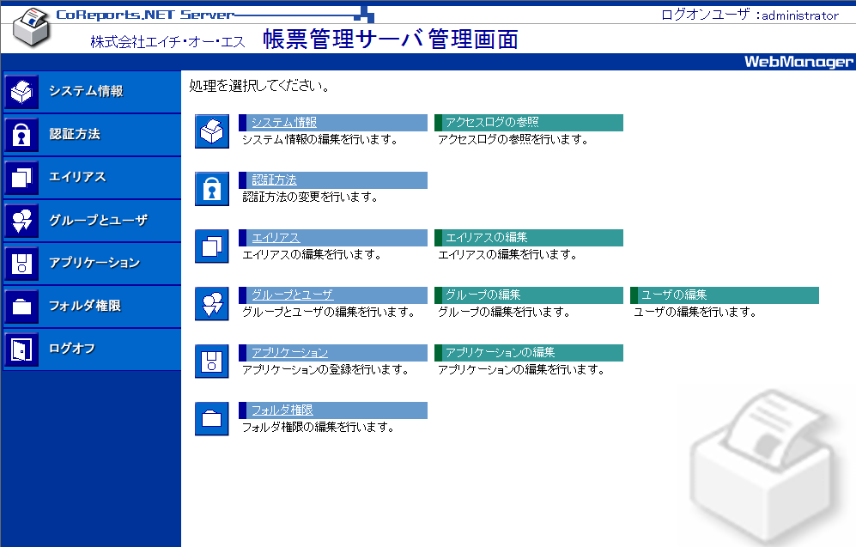
Task: Click the text ユーザの編集を行います。
Action: click(695, 313)
